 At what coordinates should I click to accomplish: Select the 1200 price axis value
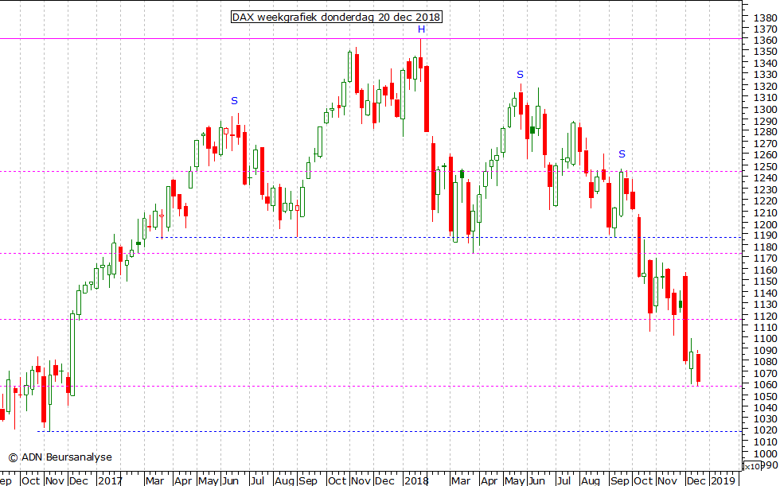coord(765,224)
